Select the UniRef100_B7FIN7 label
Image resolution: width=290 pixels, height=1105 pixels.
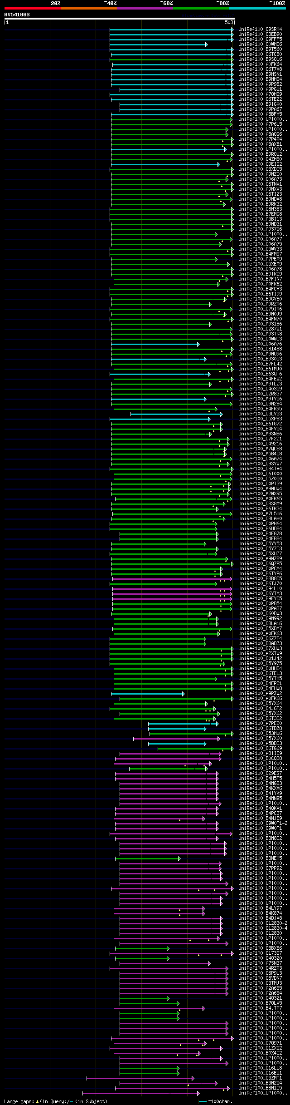[x=260, y=279]
